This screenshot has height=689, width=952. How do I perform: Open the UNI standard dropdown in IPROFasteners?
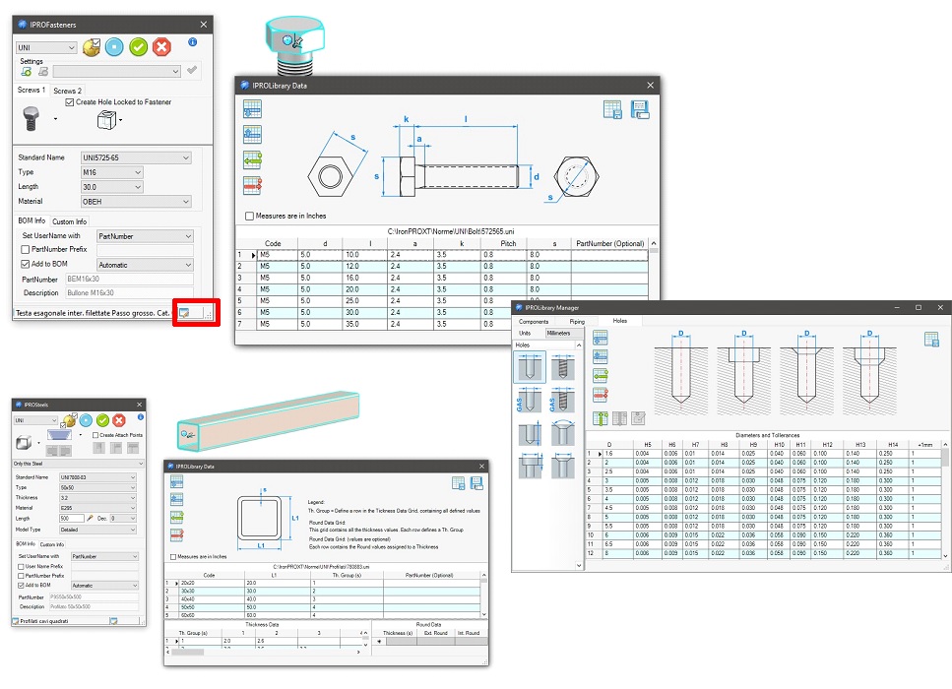[x=46, y=48]
